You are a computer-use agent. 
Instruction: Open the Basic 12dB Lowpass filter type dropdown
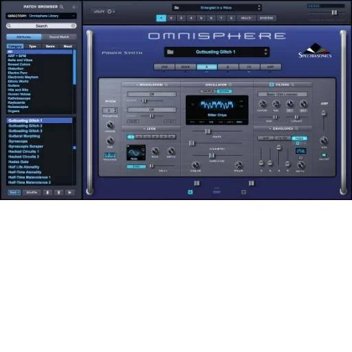(283, 94)
